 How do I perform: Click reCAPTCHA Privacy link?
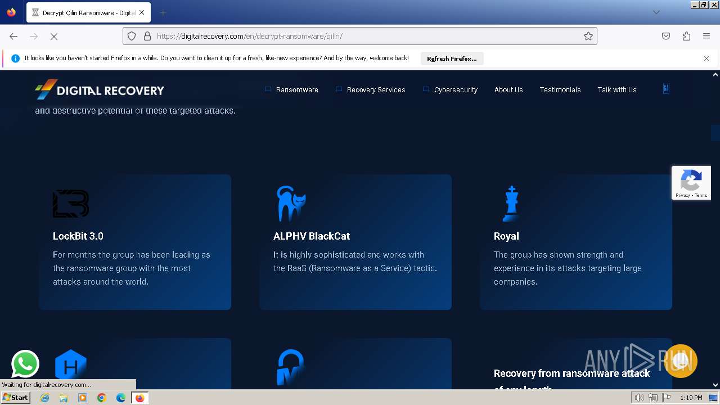coord(683,195)
